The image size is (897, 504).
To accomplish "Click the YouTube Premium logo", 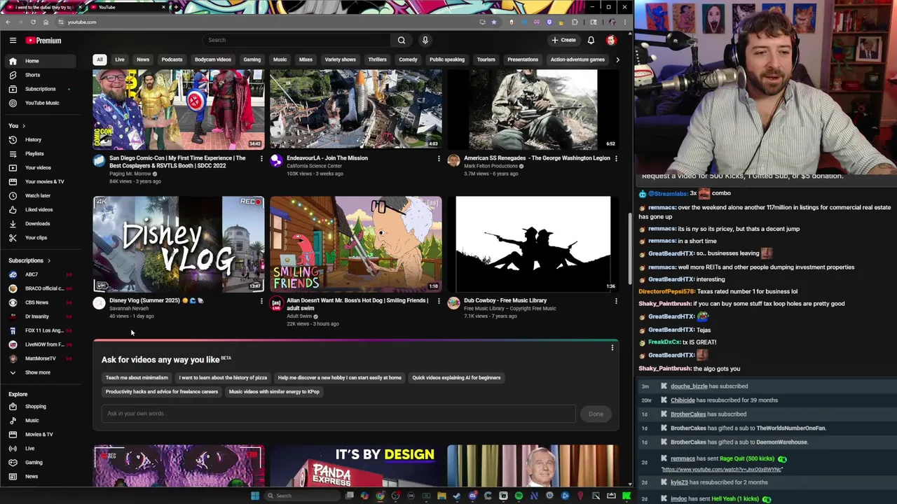I will click(x=43, y=41).
